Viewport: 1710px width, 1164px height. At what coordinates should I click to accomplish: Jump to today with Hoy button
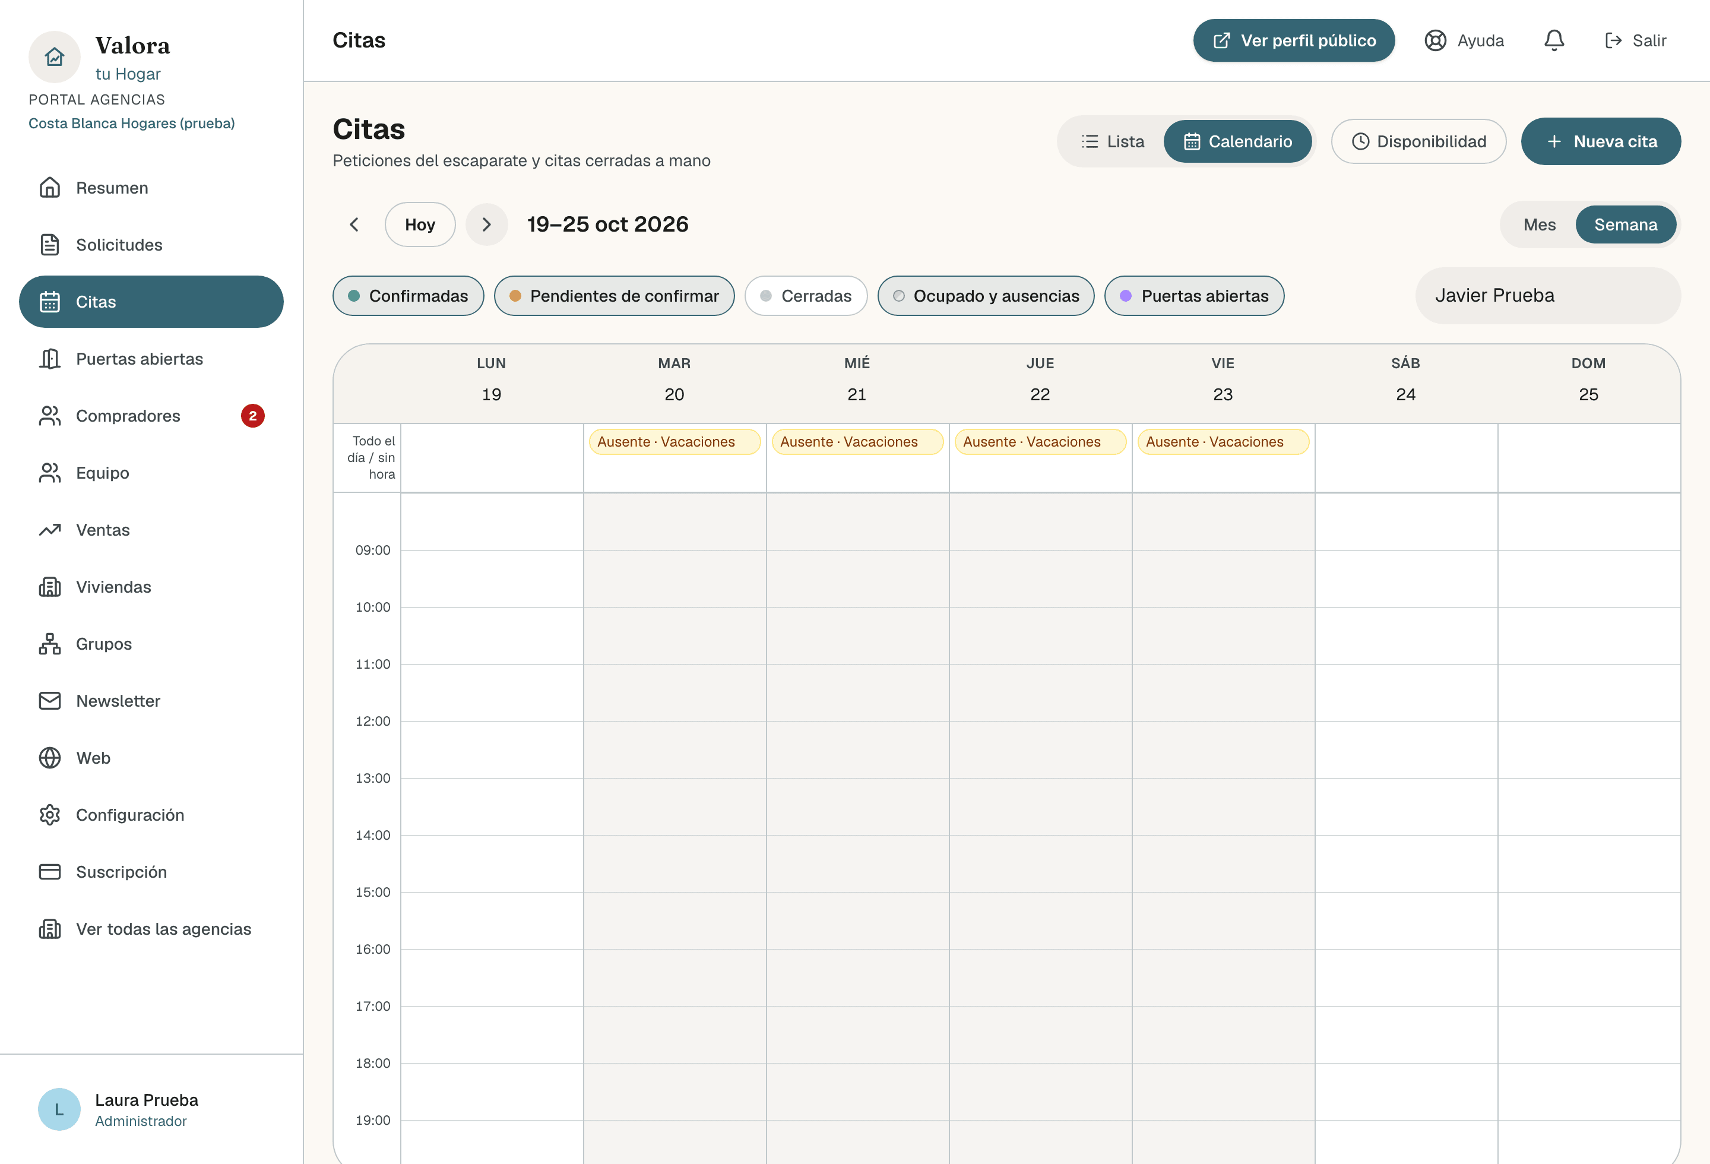click(420, 224)
